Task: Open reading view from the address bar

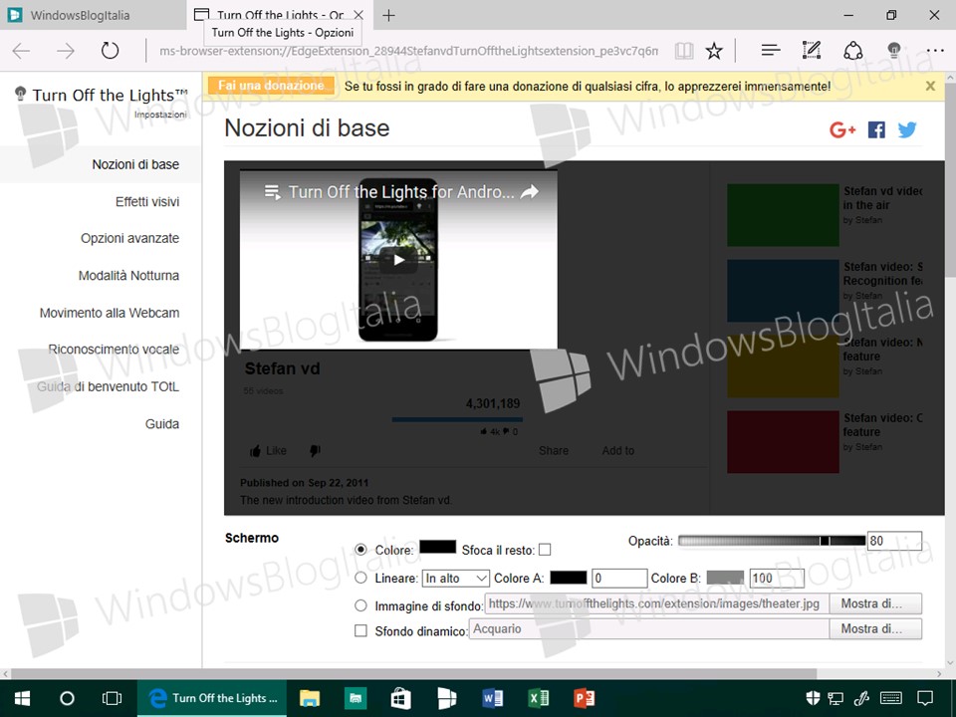Action: [683, 51]
